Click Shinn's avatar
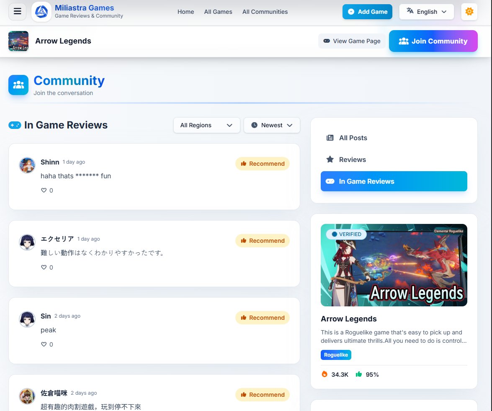 click(x=27, y=165)
